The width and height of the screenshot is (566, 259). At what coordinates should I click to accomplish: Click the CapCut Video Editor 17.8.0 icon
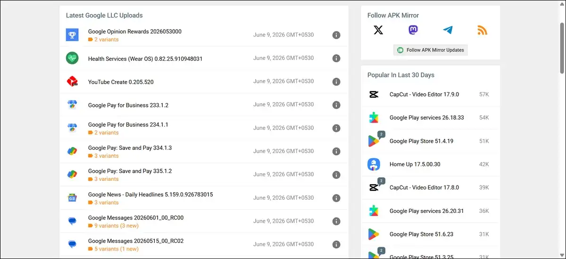(x=374, y=187)
